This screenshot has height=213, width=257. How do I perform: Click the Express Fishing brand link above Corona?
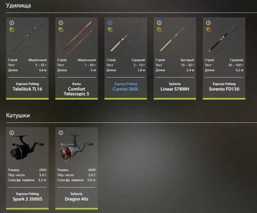(126, 84)
